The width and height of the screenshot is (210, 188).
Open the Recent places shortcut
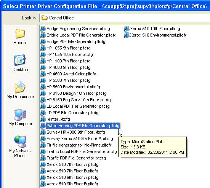tap(20, 37)
